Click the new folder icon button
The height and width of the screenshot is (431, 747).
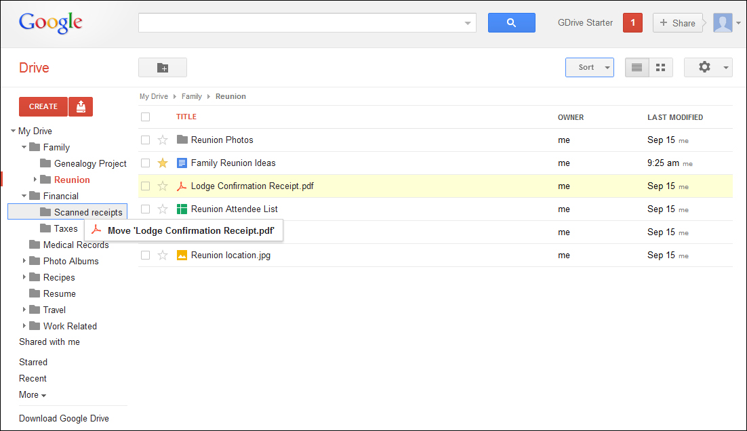coord(163,68)
